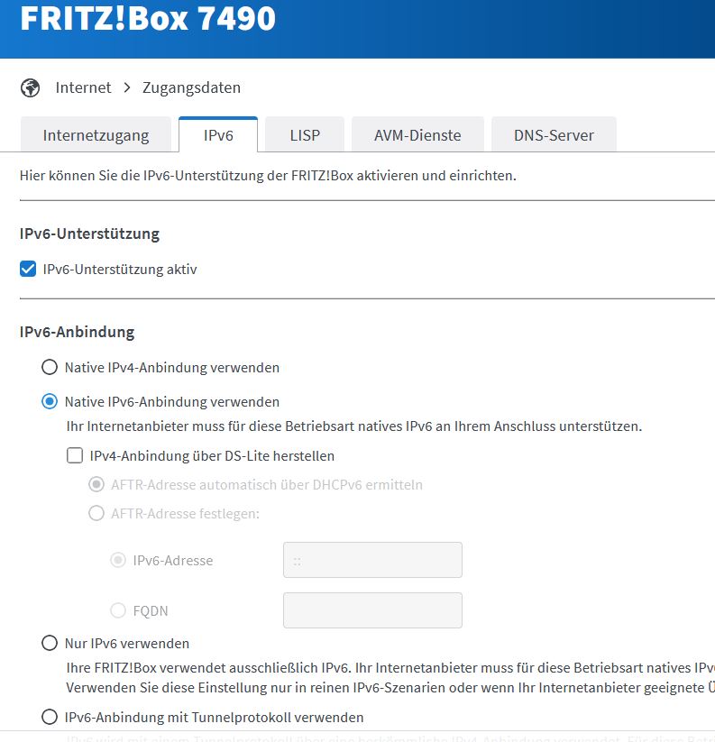This screenshot has width=715, height=742.
Task: Go to the DNS-Server tab
Action: tap(554, 135)
